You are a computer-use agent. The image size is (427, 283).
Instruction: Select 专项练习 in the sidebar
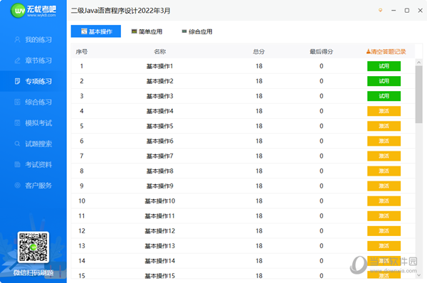point(33,81)
